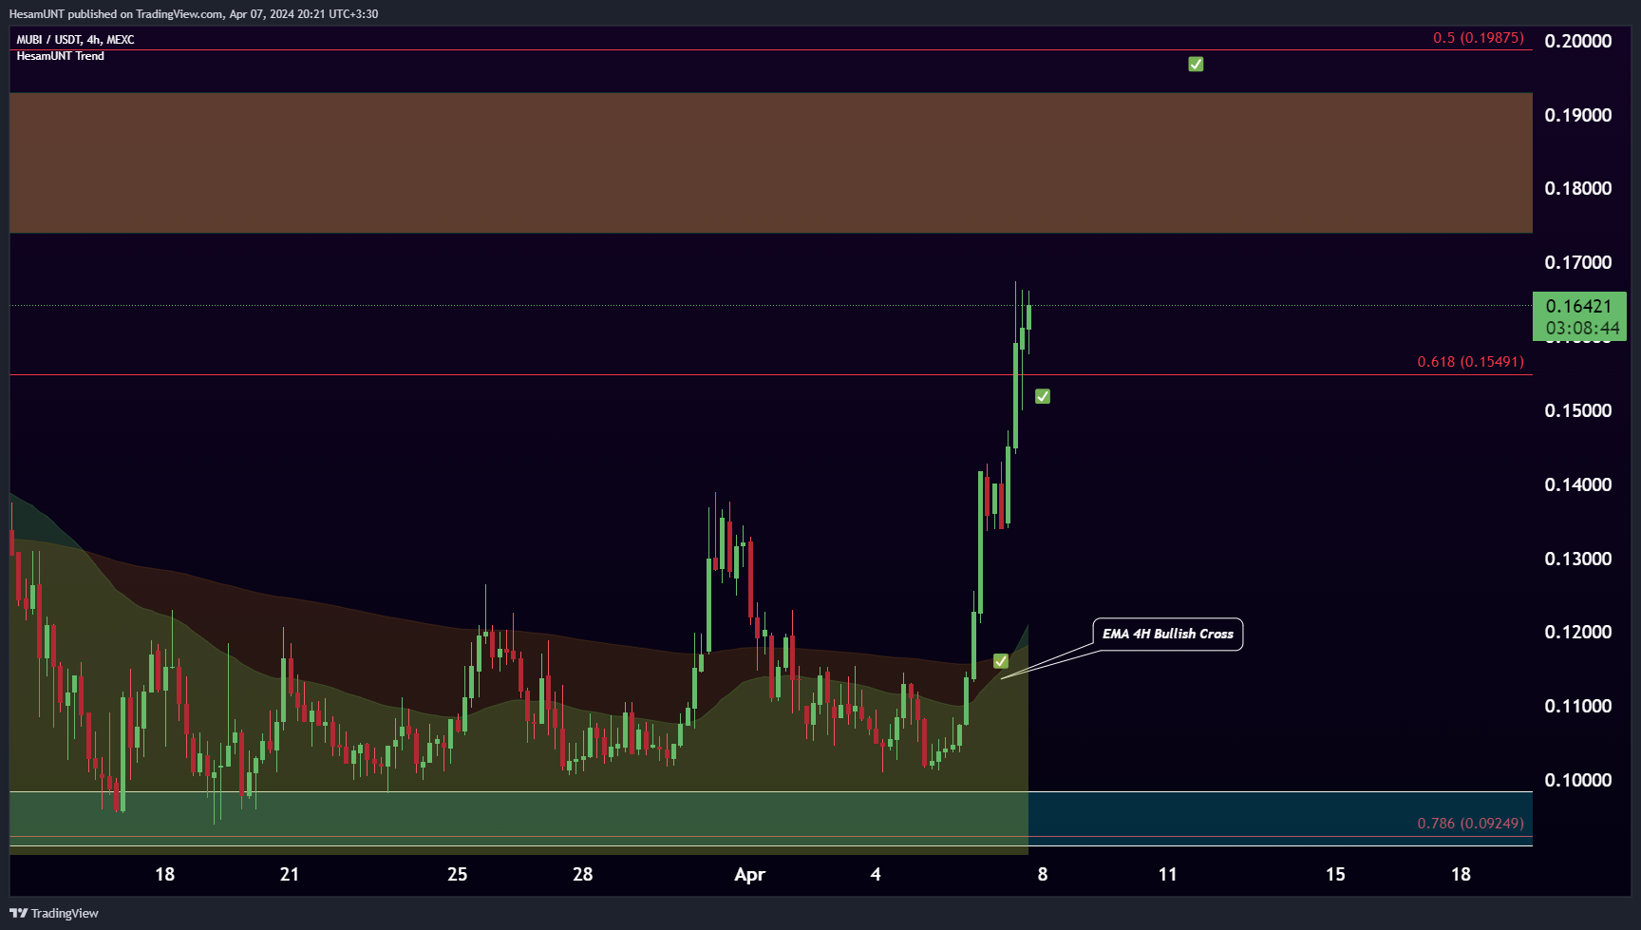Click the check mark at the EMA cross
The width and height of the screenshot is (1641, 930).
(1001, 661)
